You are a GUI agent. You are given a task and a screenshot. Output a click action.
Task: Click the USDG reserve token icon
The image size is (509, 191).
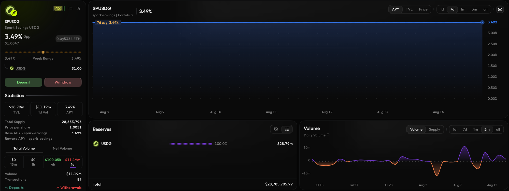click(96, 144)
